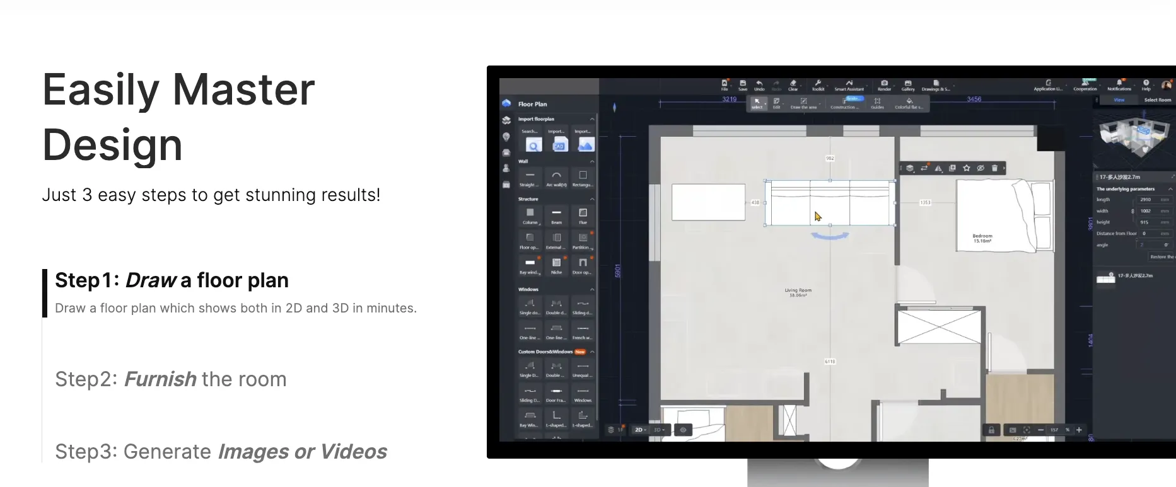1176x487 pixels.
Task: Collapse the Windows section
Action: point(591,289)
